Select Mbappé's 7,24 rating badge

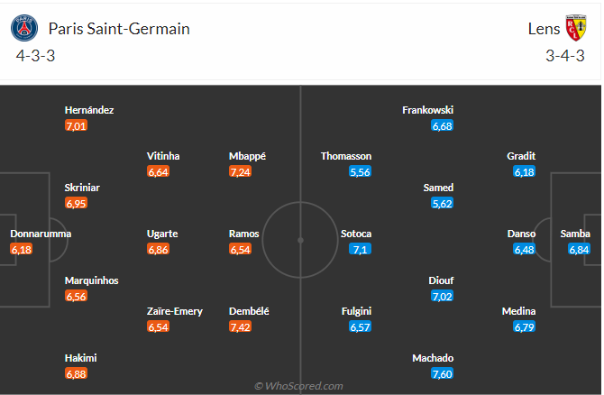pyautogui.click(x=240, y=171)
